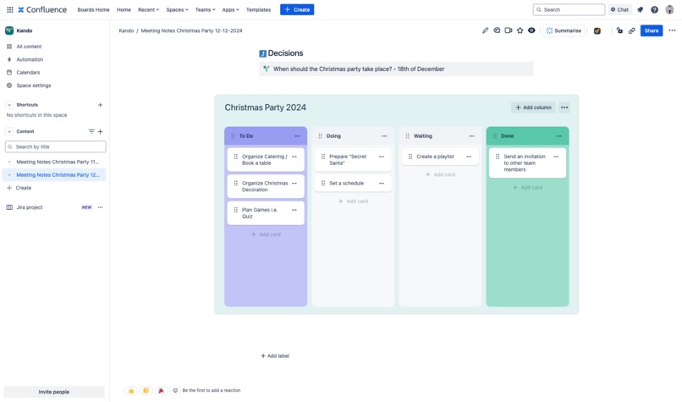This screenshot has height=402, width=682.
Task: Click the Search by title field
Action: [x=55, y=146]
